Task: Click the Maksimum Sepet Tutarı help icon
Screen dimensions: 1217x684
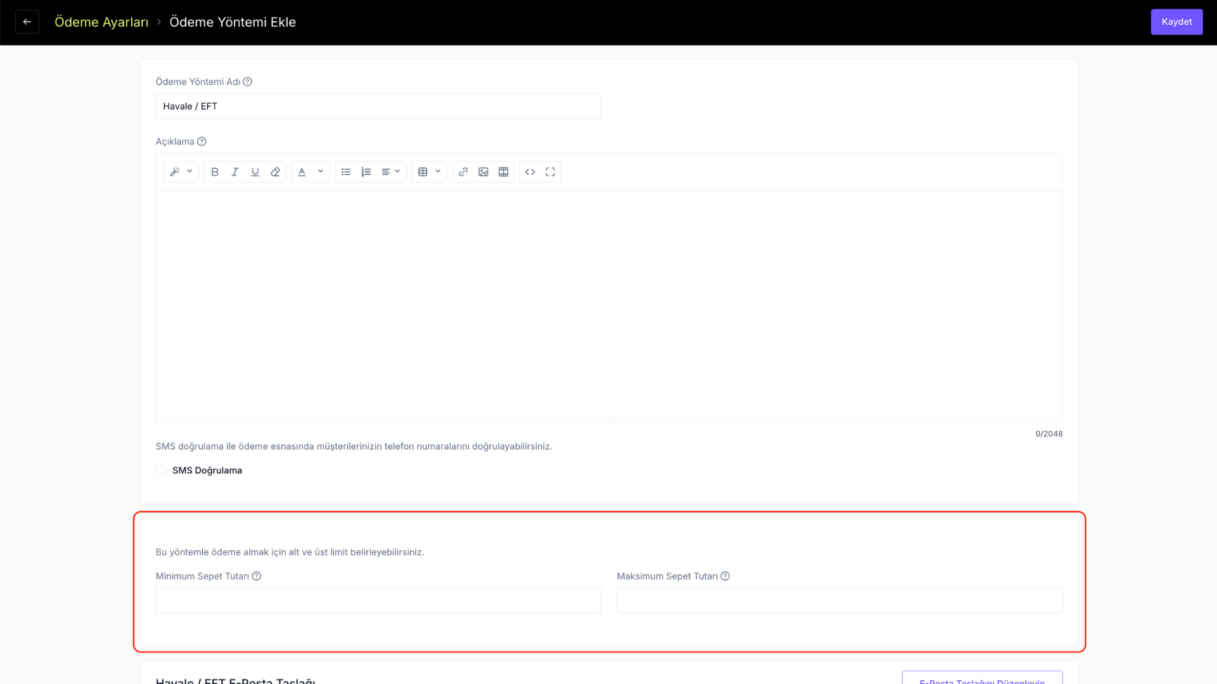Action: tap(725, 576)
